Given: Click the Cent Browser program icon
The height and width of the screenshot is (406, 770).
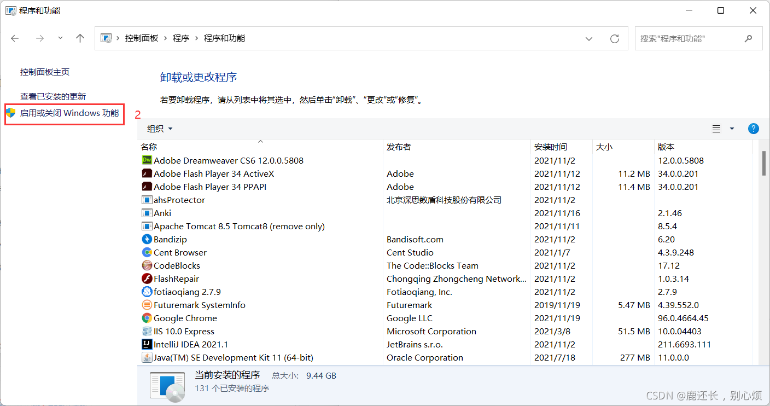Looking at the screenshot, I should point(147,252).
